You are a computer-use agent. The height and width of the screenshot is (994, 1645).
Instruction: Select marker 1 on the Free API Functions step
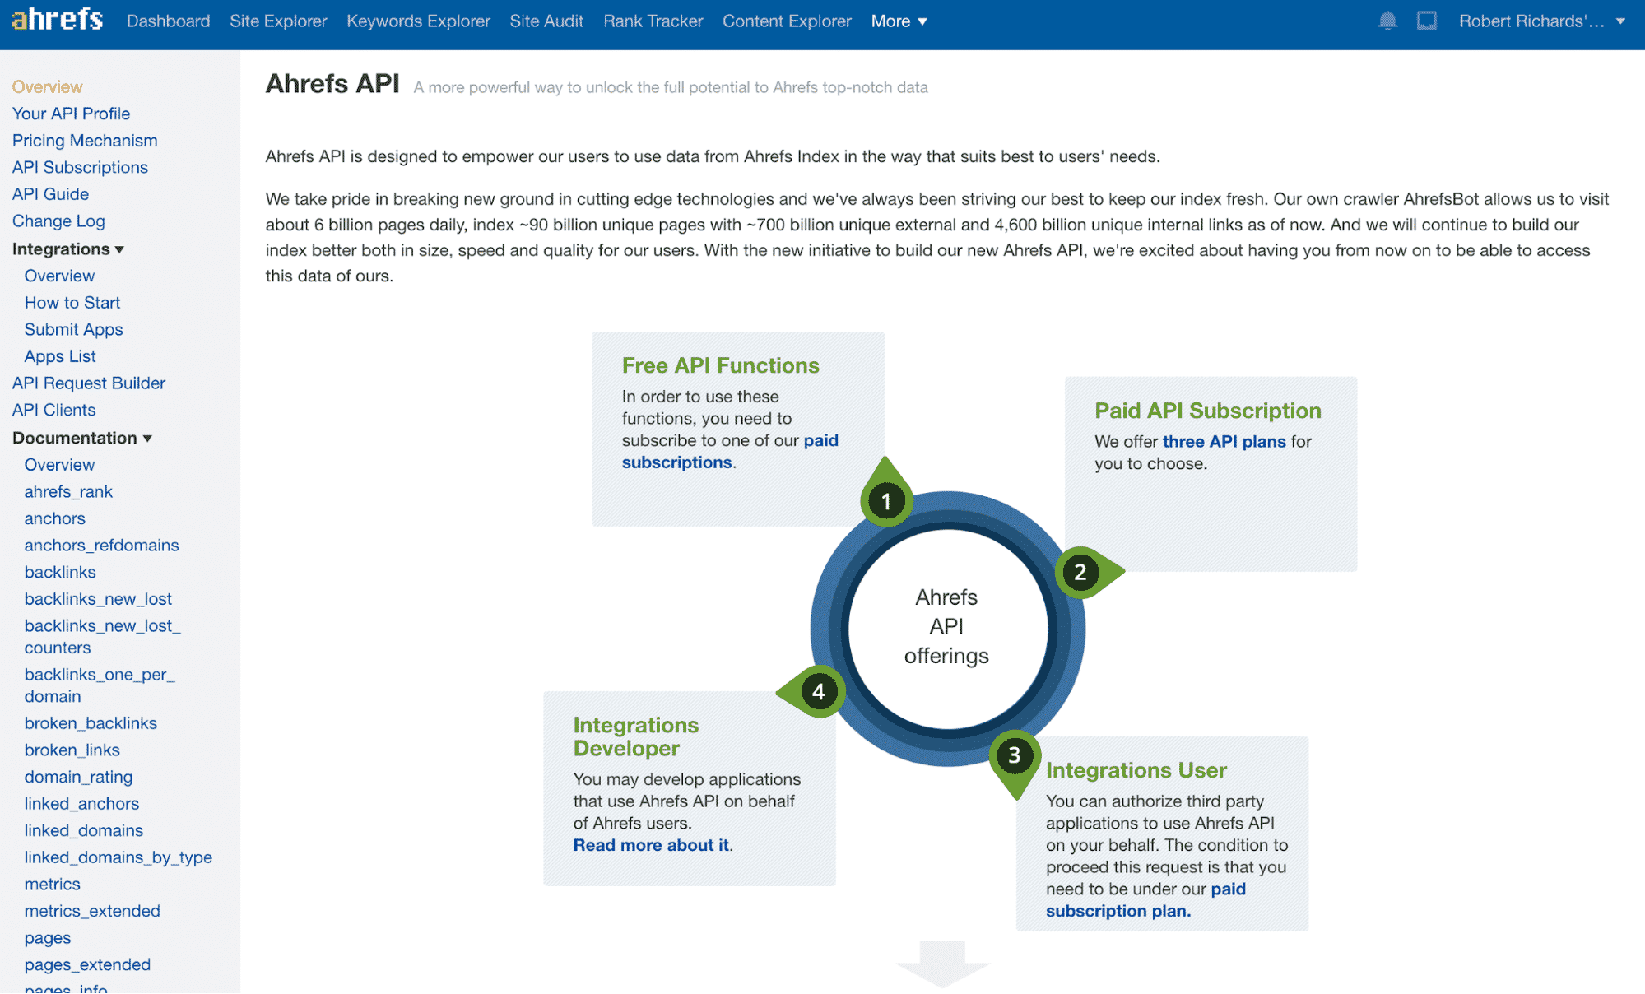pos(885,499)
